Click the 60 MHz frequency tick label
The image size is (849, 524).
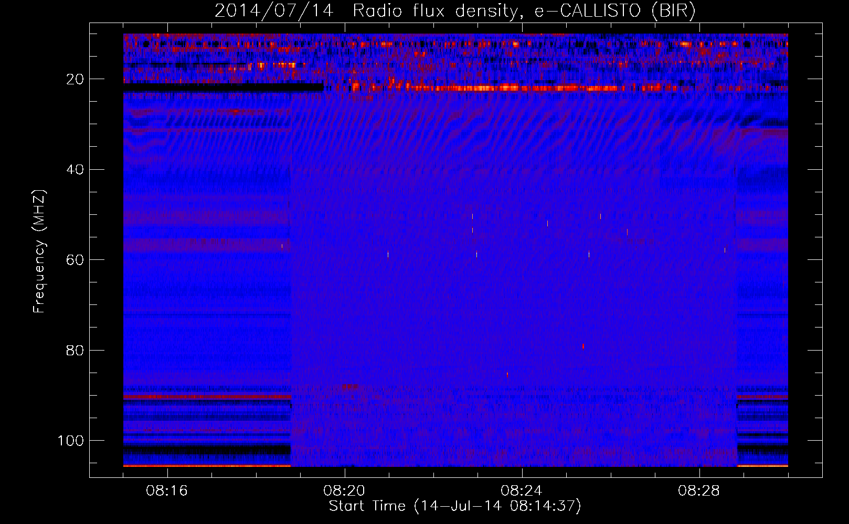click(76, 260)
